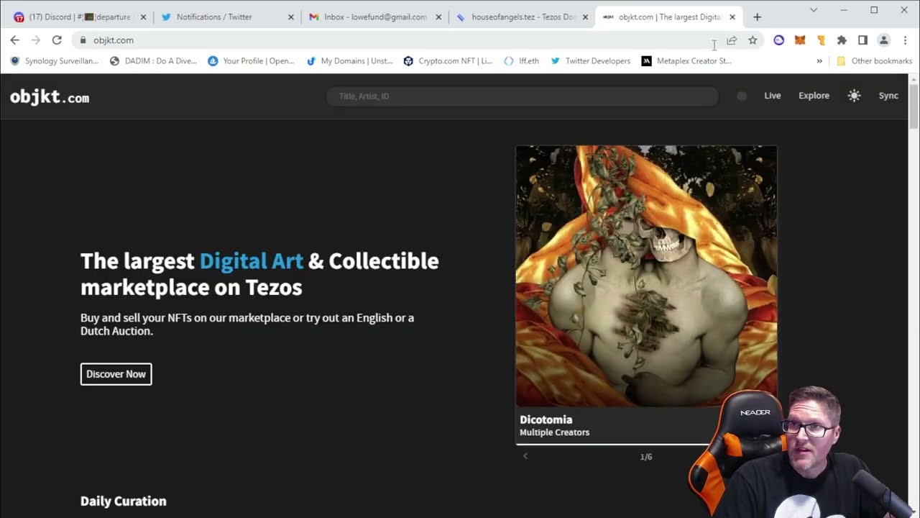Click the Title, Artist, ID search field
This screenshot has height=518, width=920.
[x=523, y=96]
